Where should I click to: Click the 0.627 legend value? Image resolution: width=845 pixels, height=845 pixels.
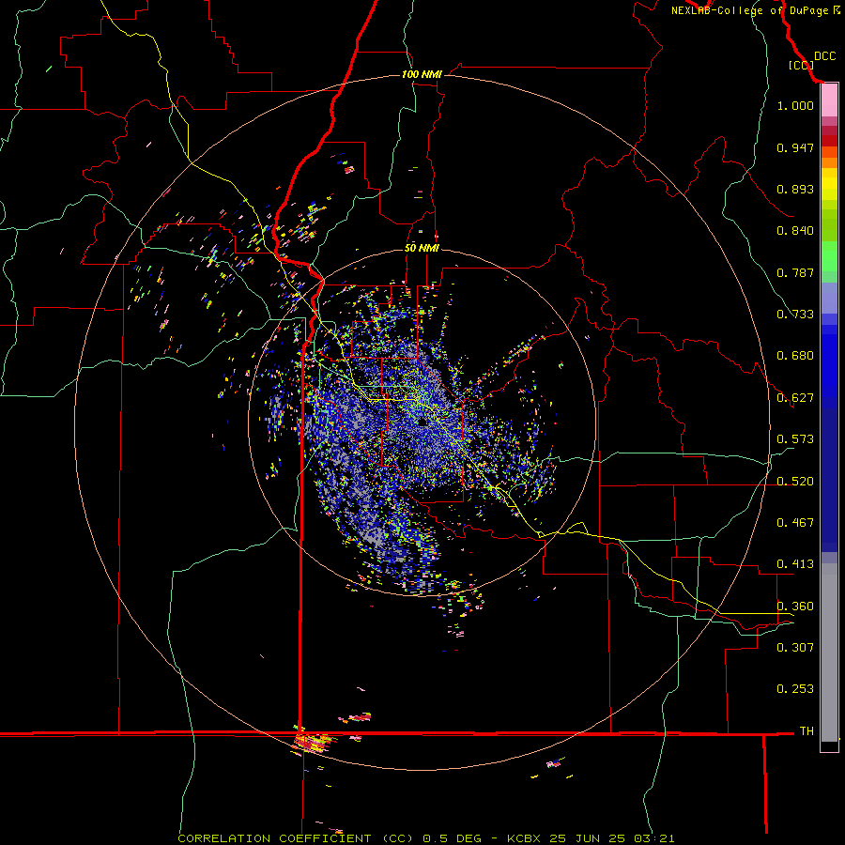(795, 398)
